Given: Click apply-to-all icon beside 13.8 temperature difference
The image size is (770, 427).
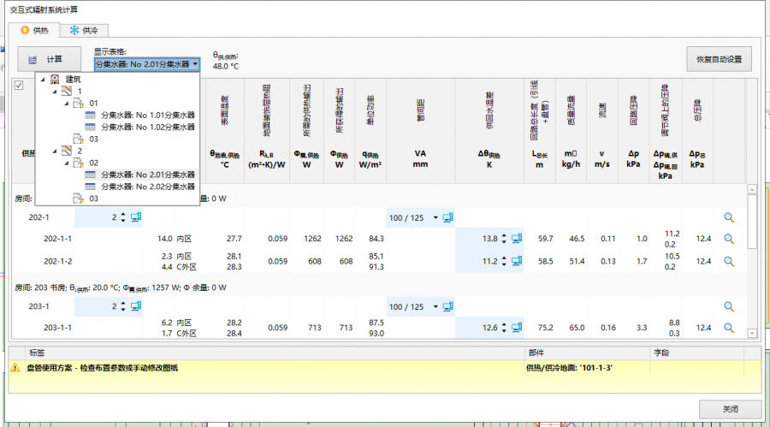Looking at the screenshot, I should pyautogui.click(x=518, y=239).
